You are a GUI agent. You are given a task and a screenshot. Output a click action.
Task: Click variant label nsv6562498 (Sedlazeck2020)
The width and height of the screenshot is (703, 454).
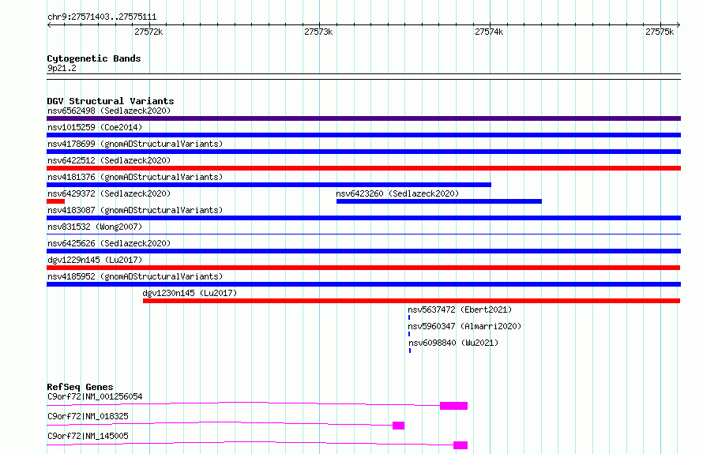coord(109,111)
